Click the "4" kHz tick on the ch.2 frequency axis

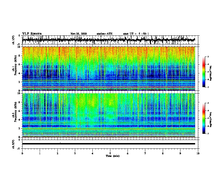click(x=19, y=120)
